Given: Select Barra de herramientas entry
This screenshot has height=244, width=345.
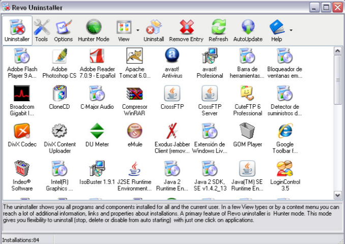Looking at the screenshot, I should (x=247, y=64).
